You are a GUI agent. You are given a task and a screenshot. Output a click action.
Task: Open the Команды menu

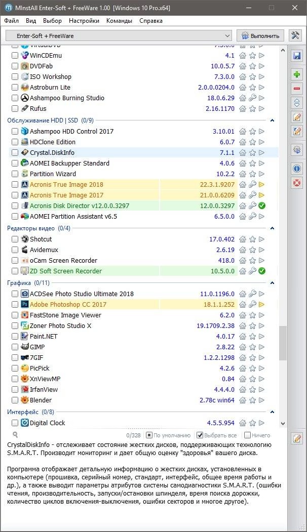click(x=119, y=21)
